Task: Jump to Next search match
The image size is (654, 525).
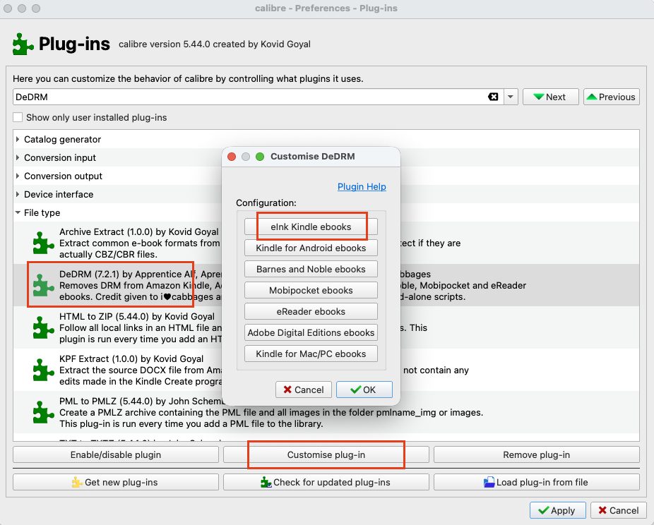Action: 550,97
